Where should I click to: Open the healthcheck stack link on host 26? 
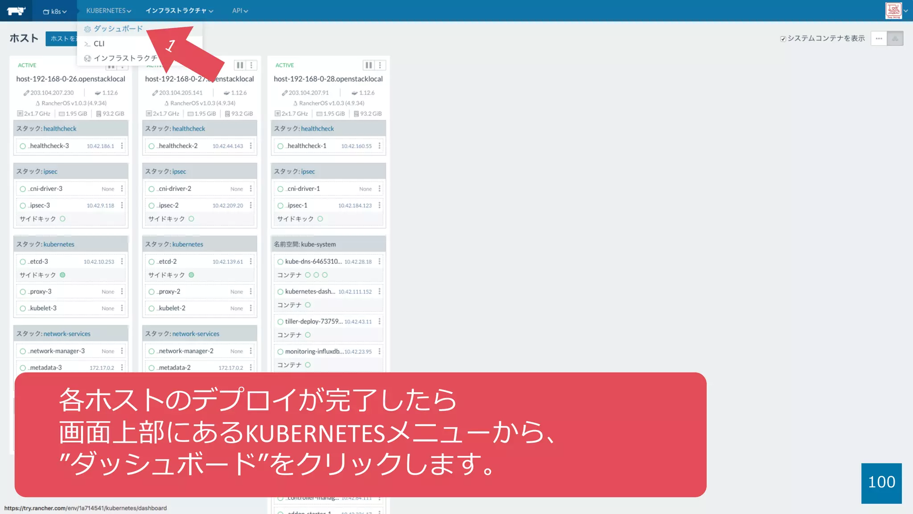pyautogui.click(x=60, y=128)
